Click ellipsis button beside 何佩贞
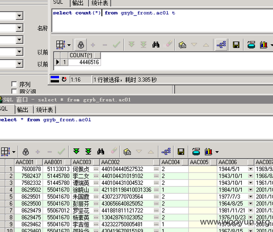 (96, 169)
